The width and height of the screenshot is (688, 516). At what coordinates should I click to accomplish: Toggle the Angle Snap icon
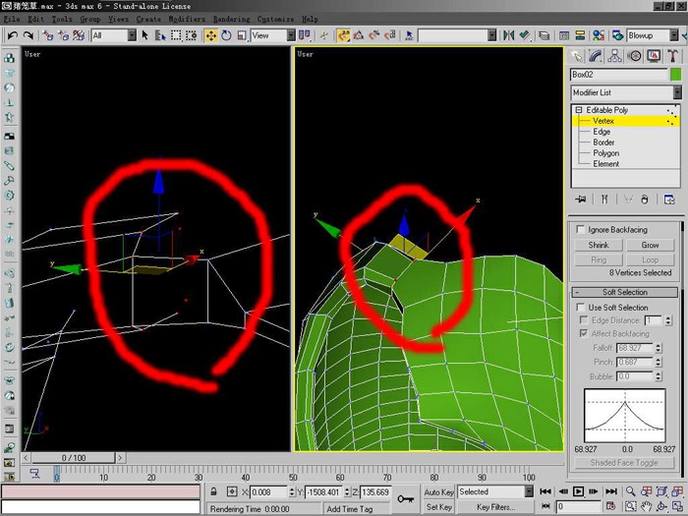pyautogui.click(x=359, y=35)
